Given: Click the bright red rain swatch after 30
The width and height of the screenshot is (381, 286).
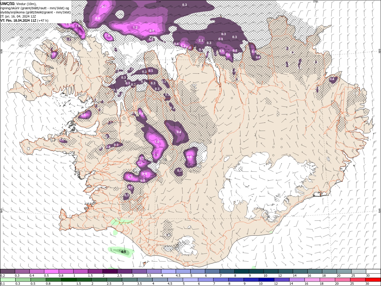Looking at the screenshot, I should (x=373, y=280).
